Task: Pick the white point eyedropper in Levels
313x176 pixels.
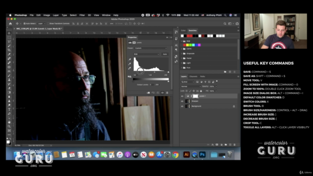Action: pyautogui.click(x=130, y=68)
